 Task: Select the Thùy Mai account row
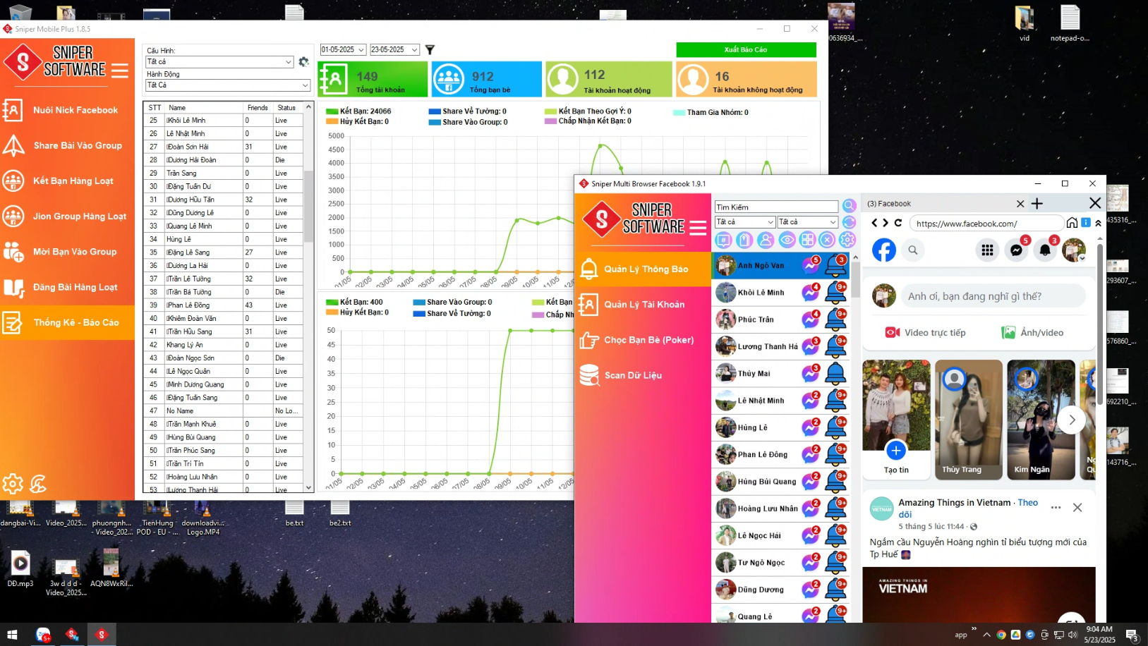781,374
